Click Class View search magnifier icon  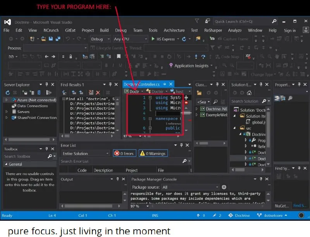[x=215, y=102]
